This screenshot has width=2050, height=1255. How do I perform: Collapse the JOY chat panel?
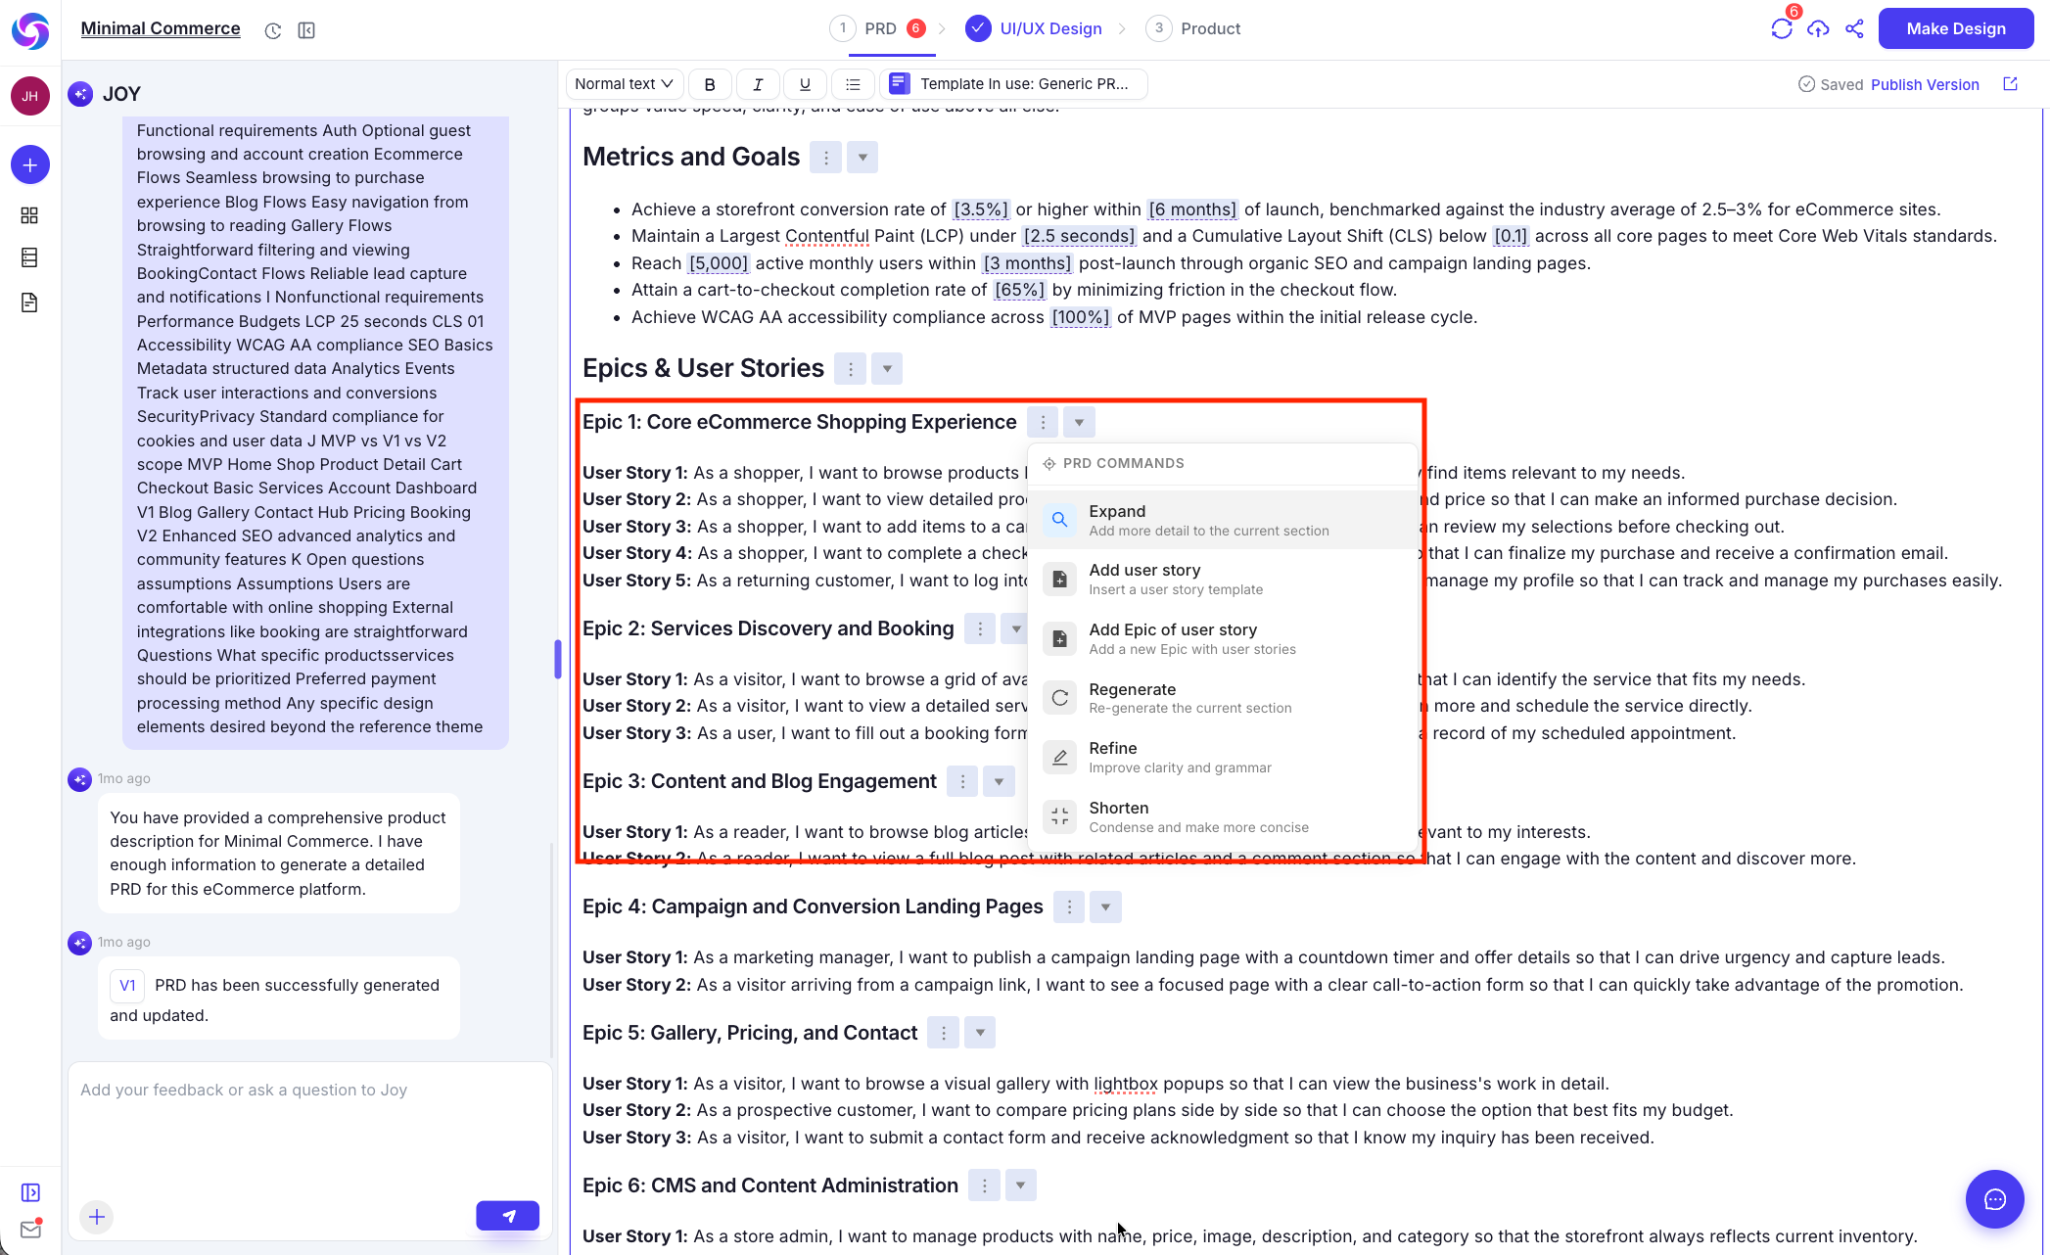306,30
